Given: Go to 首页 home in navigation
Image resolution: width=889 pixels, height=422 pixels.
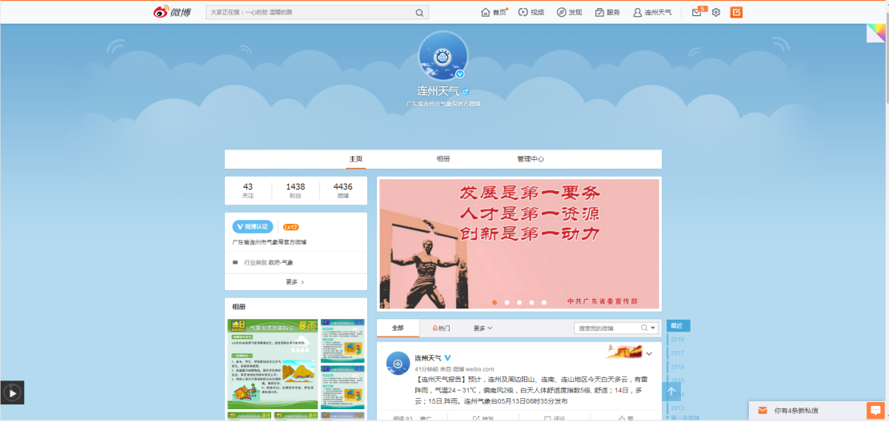Looking at the screenshot, I should click(x=494, y=13).
